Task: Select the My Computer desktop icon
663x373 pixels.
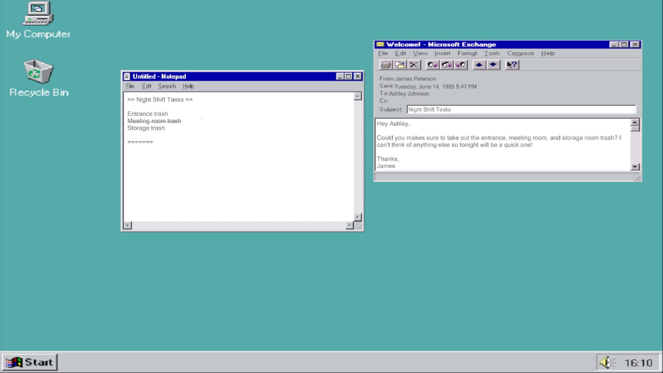Action: point(38,19)
